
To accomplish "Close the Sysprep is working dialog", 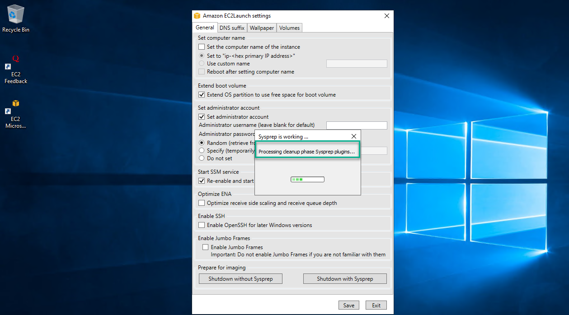I will tap(354, 136).
